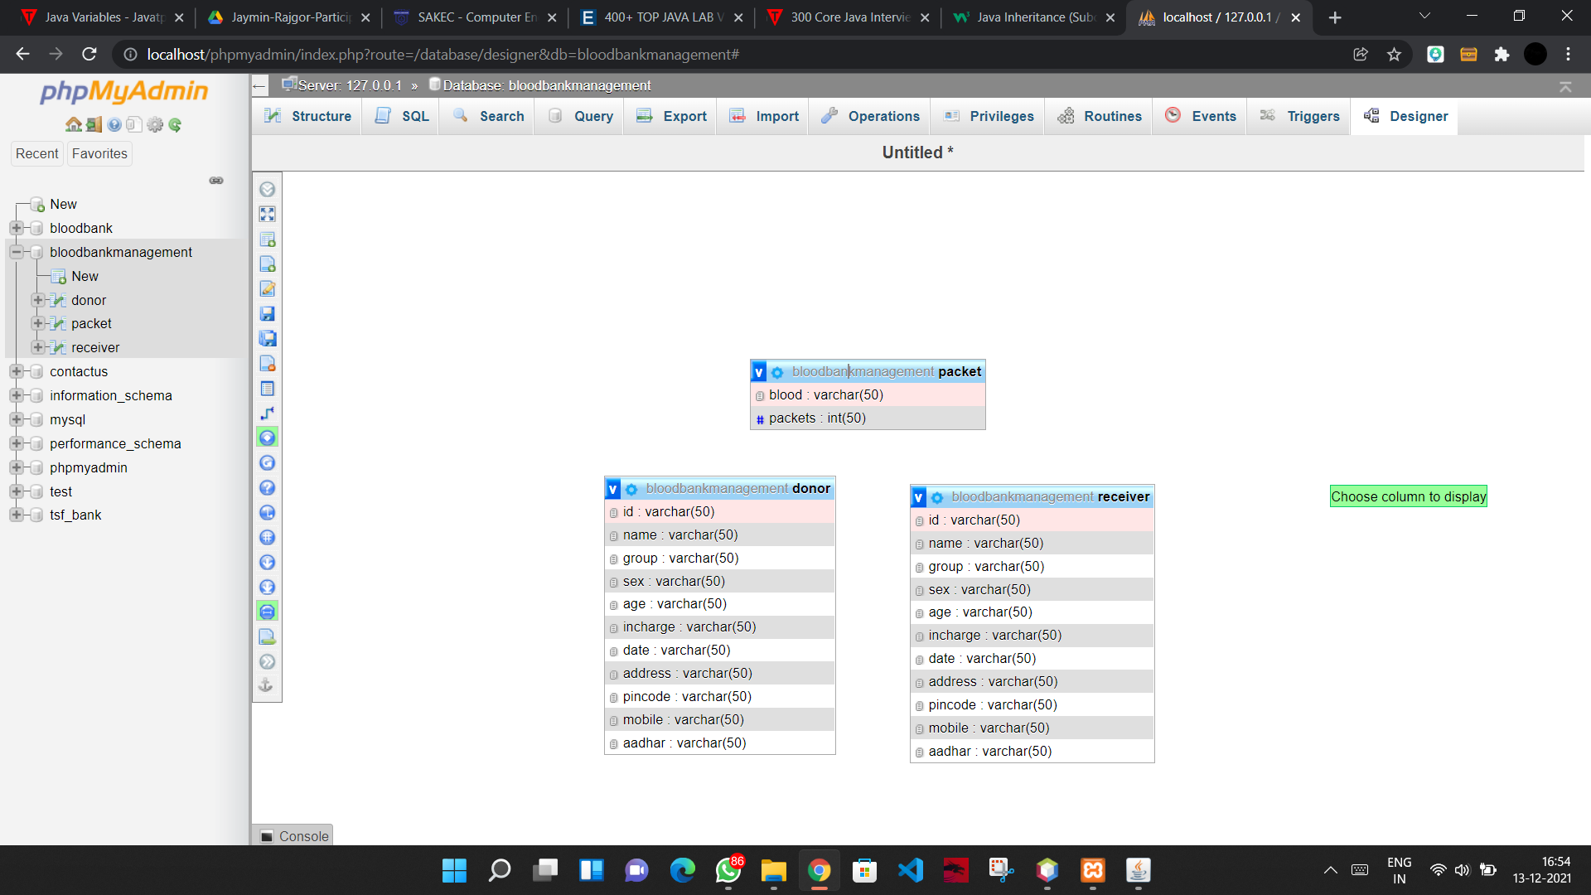Click the Choose column to display button
This screenshot has height=895, width=1591.
coord(1407,496)
